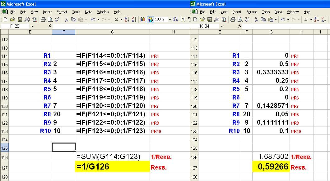Screen dimensions: 330x181
Task: Click formula bar in right window
Action: click(x=286, y=26)
